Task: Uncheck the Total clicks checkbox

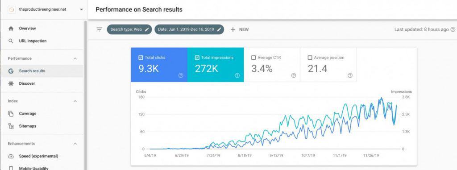Action: [141, 58]
